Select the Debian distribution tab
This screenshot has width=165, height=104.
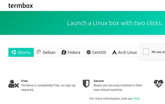(46, 52)
